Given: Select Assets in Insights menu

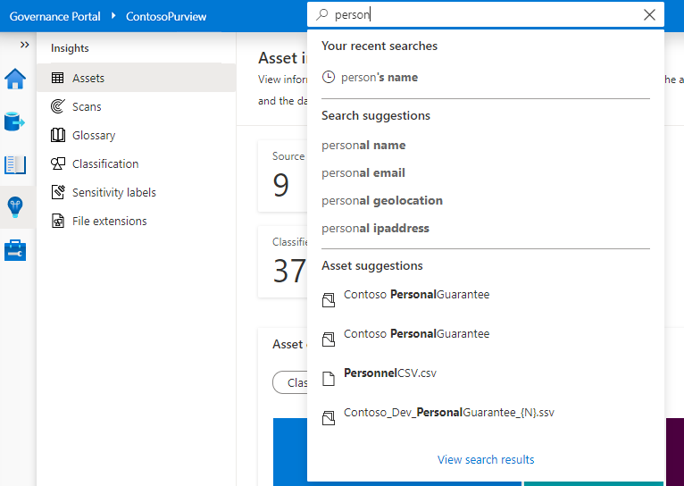Looking at the screenshot, I should pyautogui.click(x=88, y=79).
